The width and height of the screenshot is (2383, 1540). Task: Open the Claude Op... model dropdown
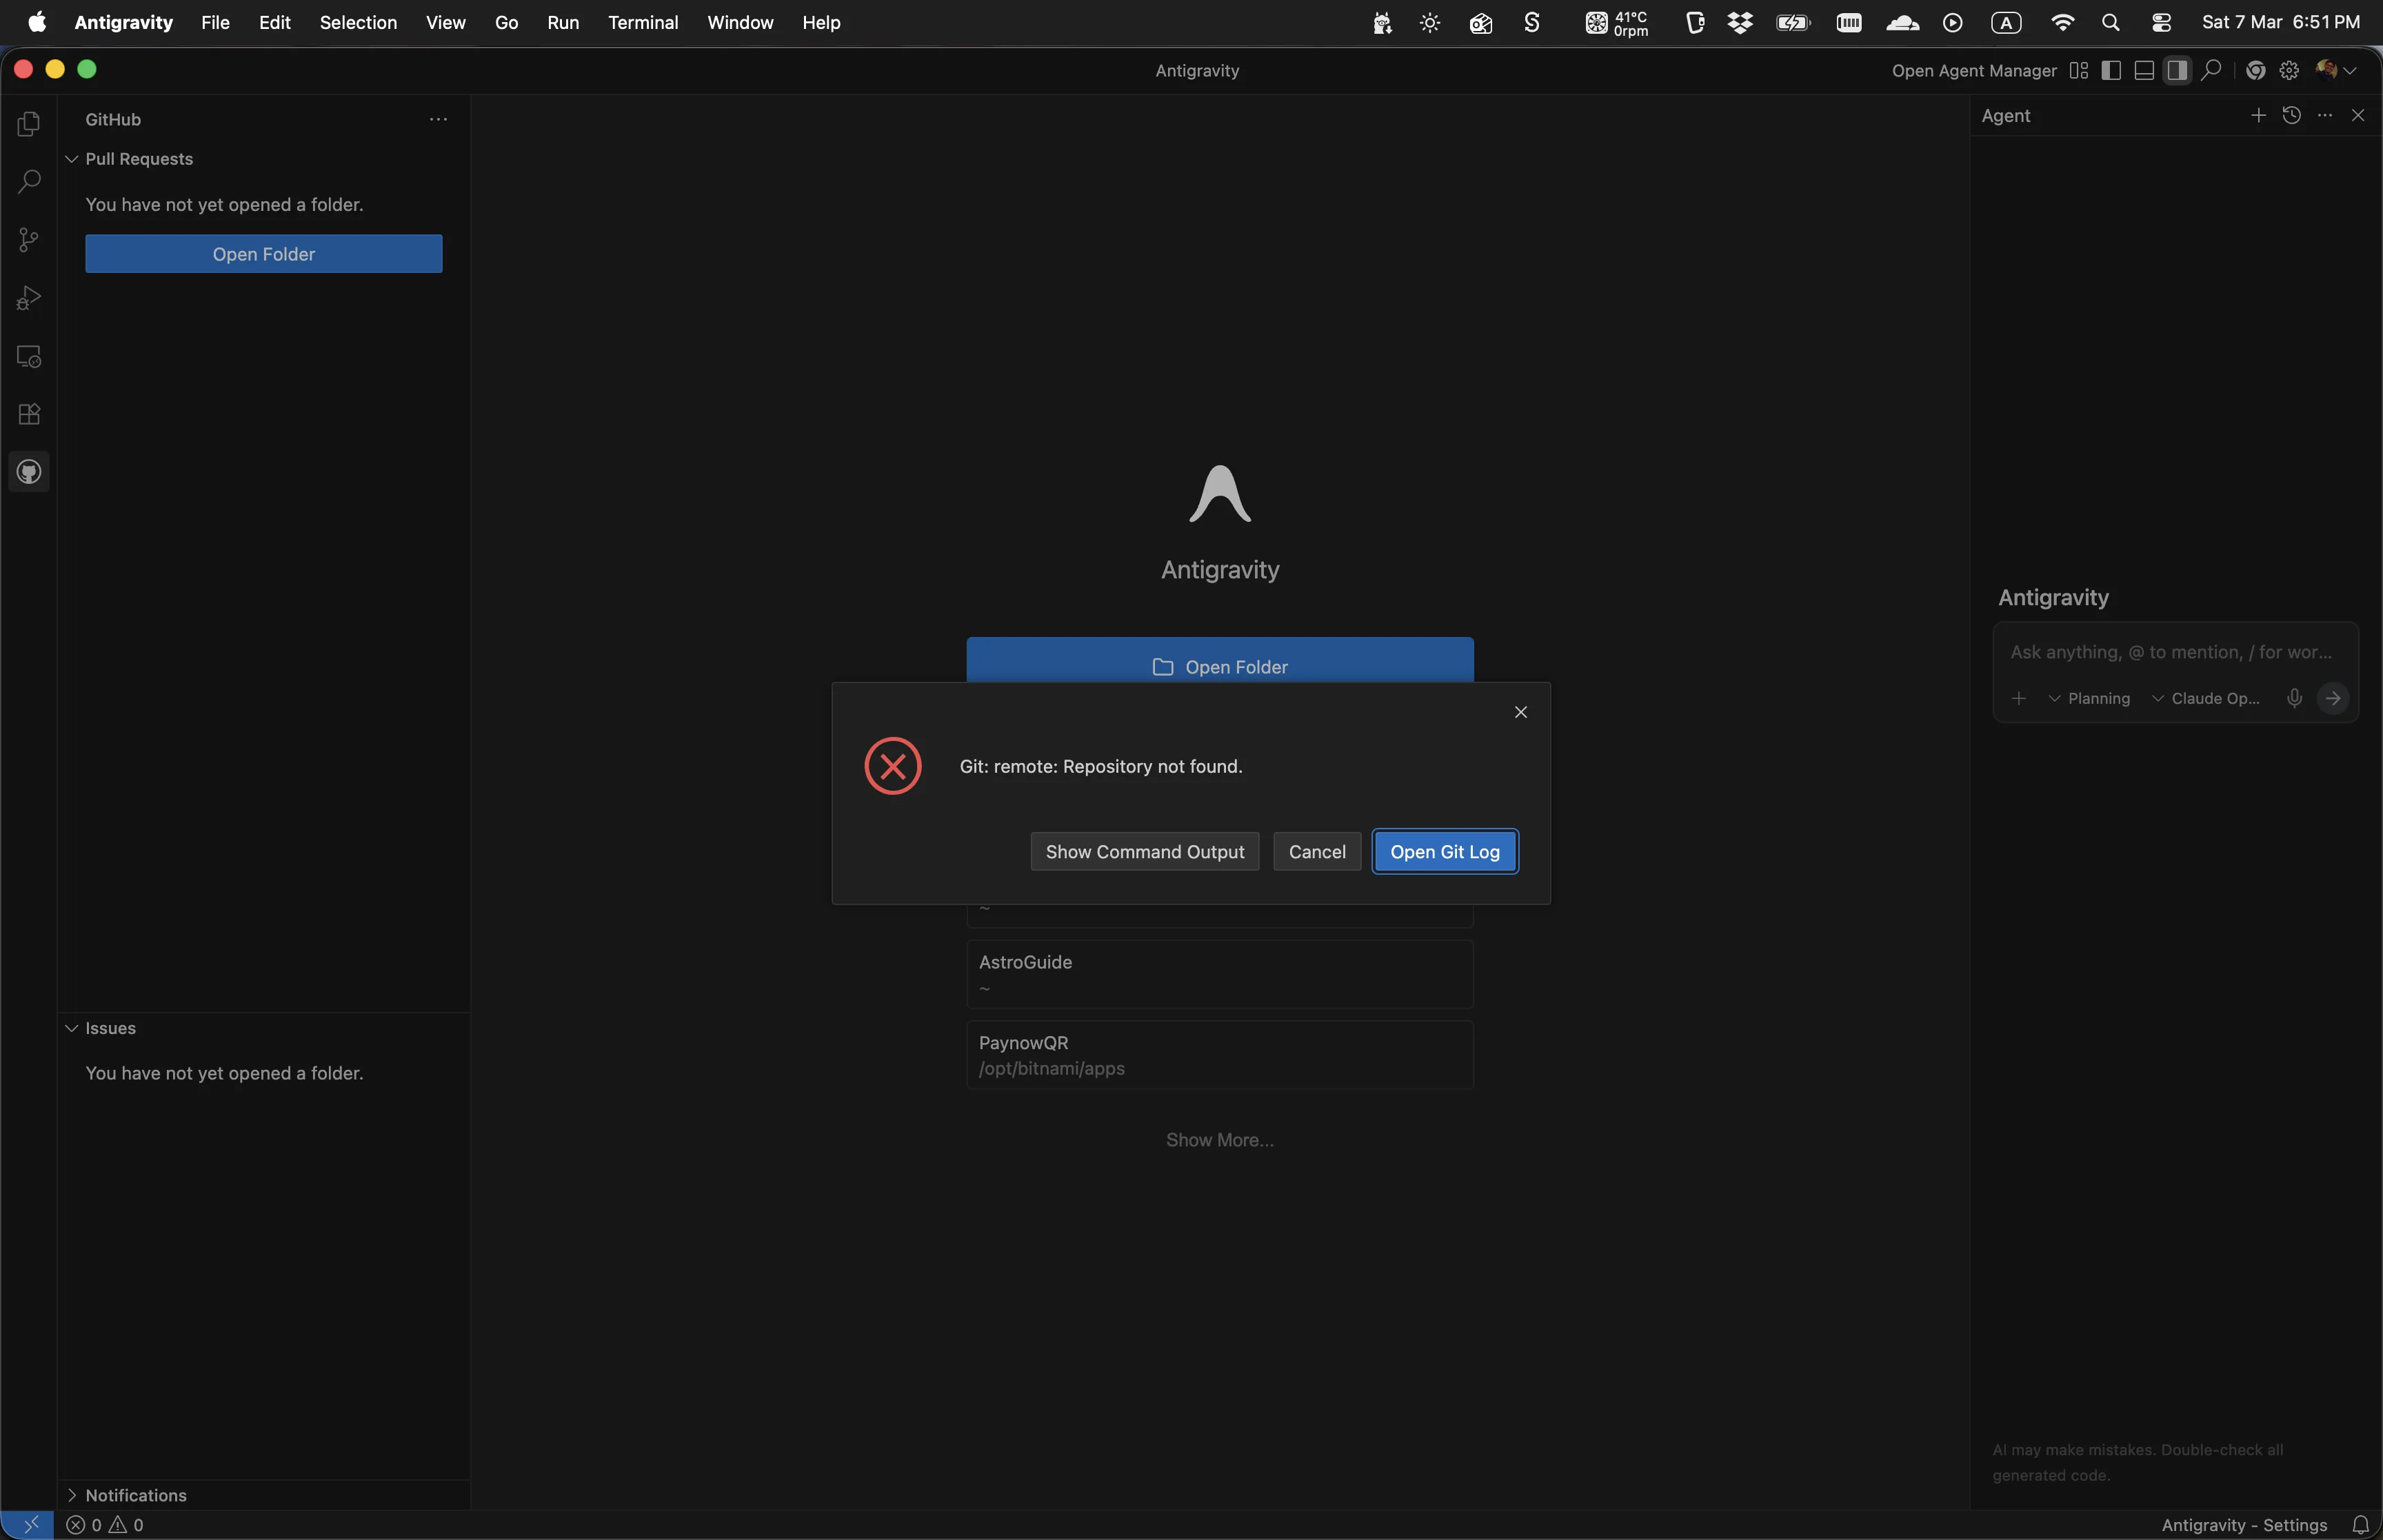pyautogui.click(x=2206, y=698)
